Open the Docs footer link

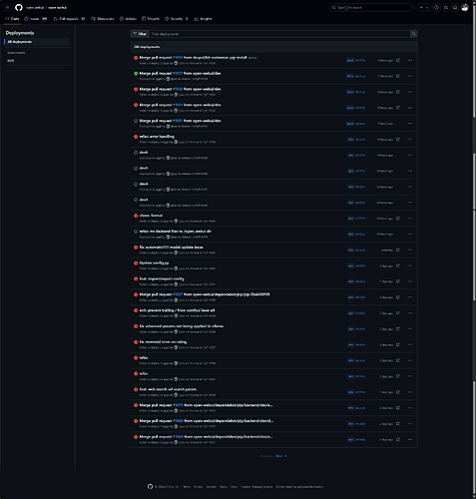pos(235,487)
